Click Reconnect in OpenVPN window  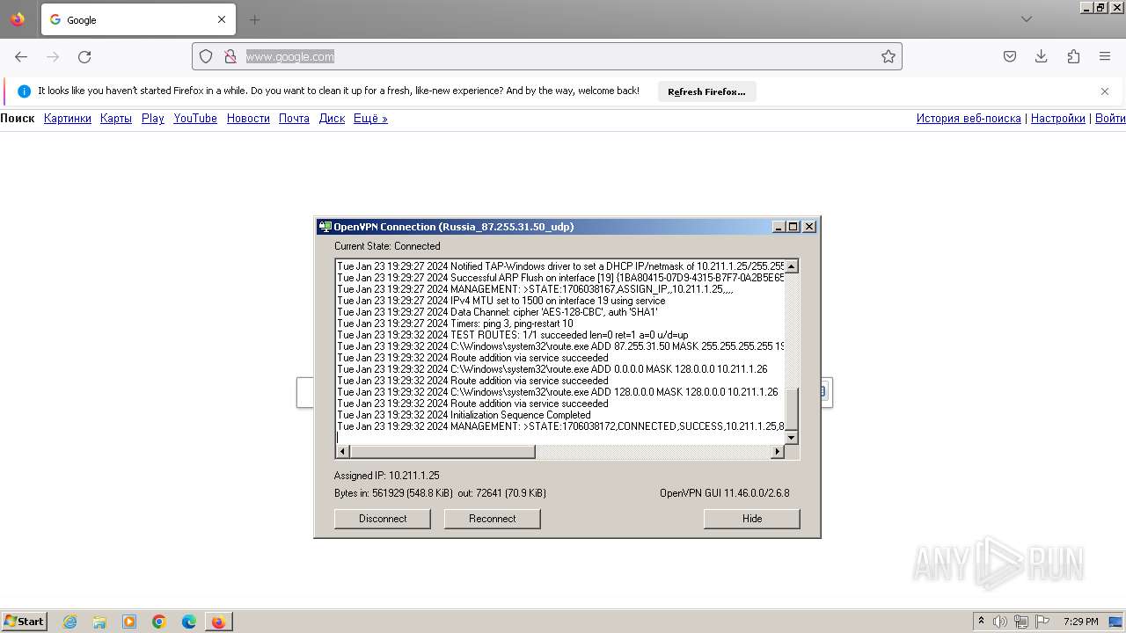tap(493, 519)
